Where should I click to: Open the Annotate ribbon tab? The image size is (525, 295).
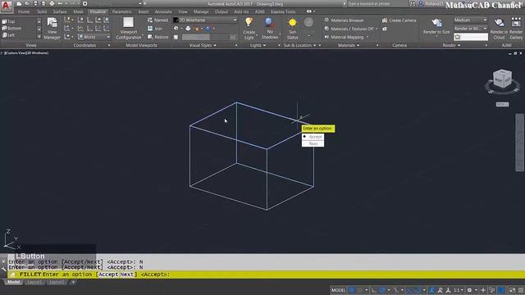coord(163,11)
